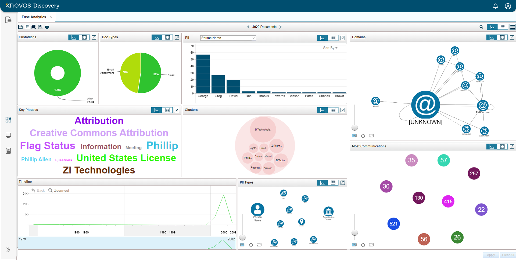Switch the Doc Types panel to grid view
The height and width of the screenshot is (260, 516).
(x=168, y=37)
